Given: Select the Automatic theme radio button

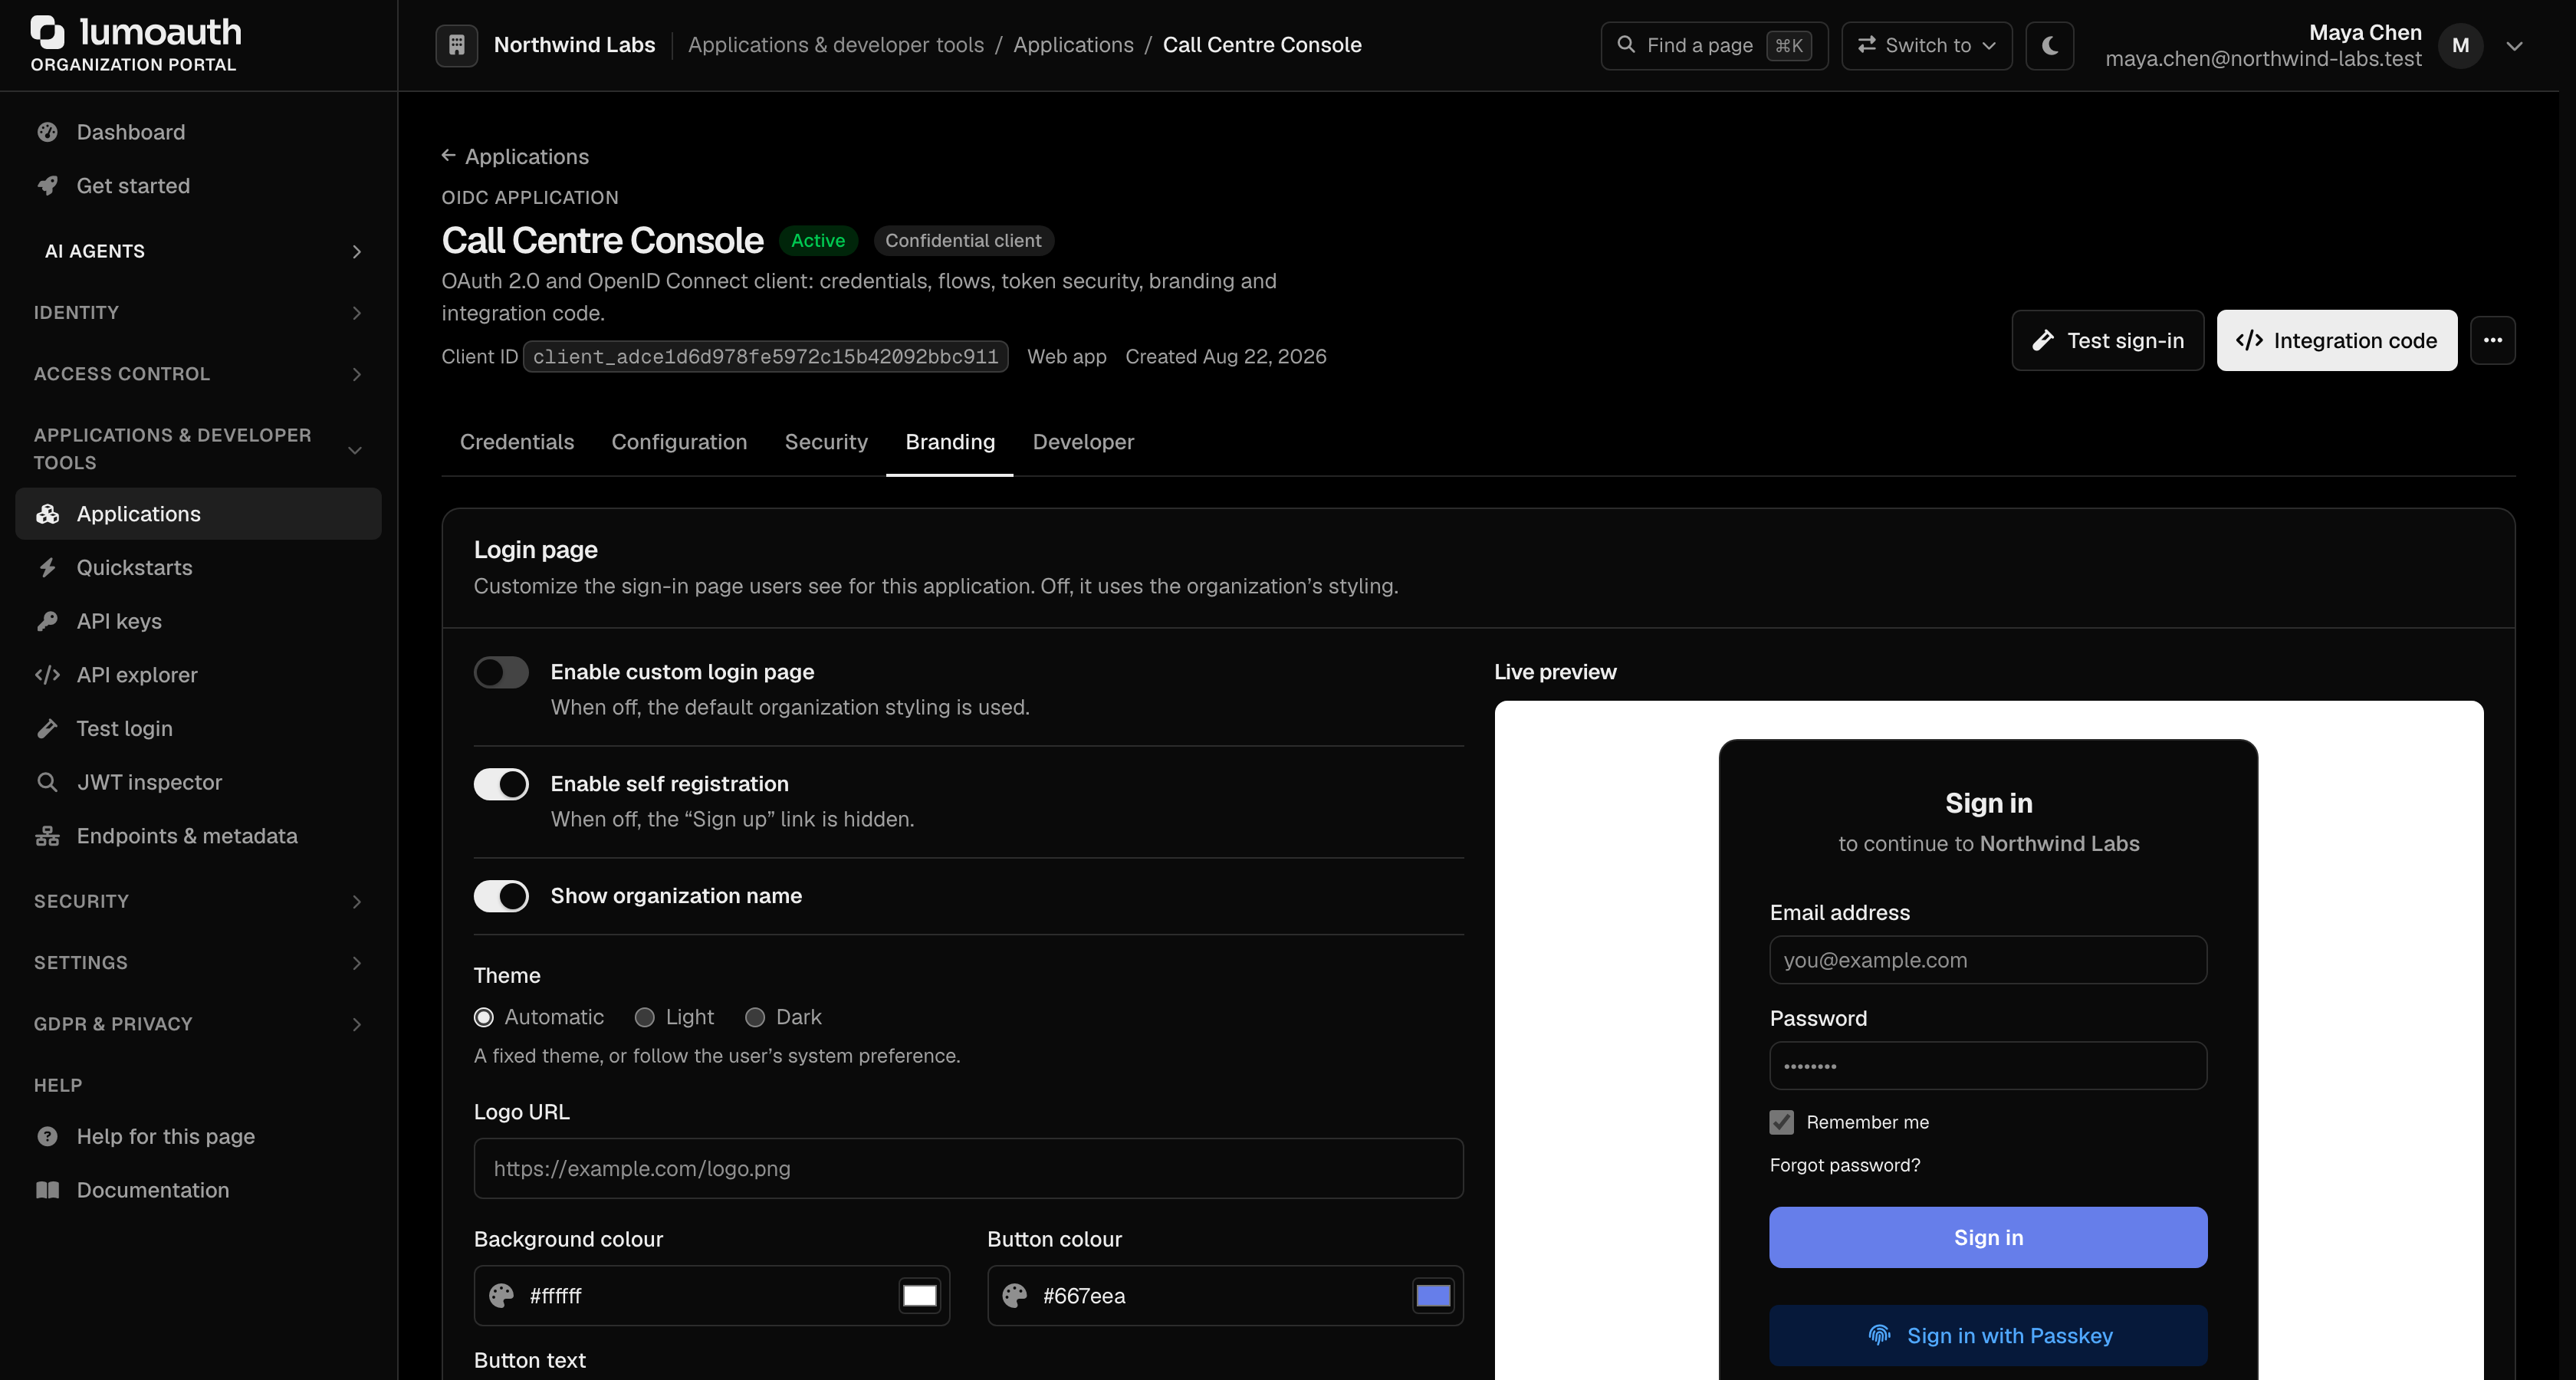Looking at the screenshot, I should coord(484,1018).
